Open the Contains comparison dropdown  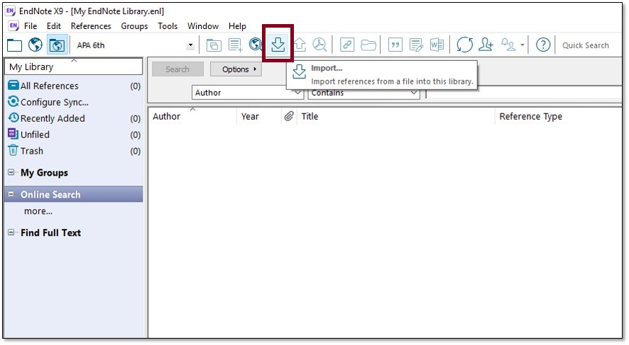click(414, 93)
